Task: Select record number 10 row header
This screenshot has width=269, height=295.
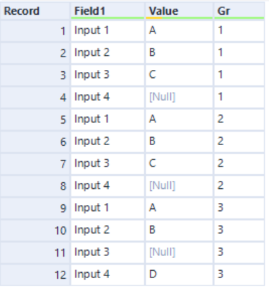Action: click(35, 230)
